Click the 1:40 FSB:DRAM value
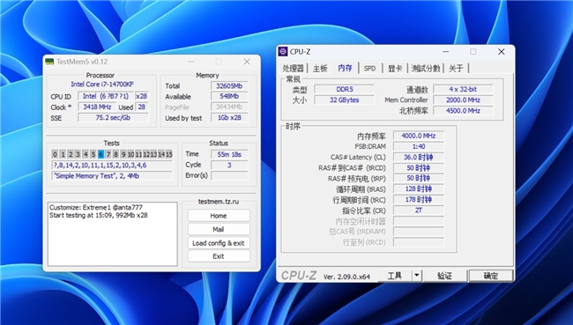Image resolution: width=573 pixels, height=325 pixels. [x=419, y=146]
